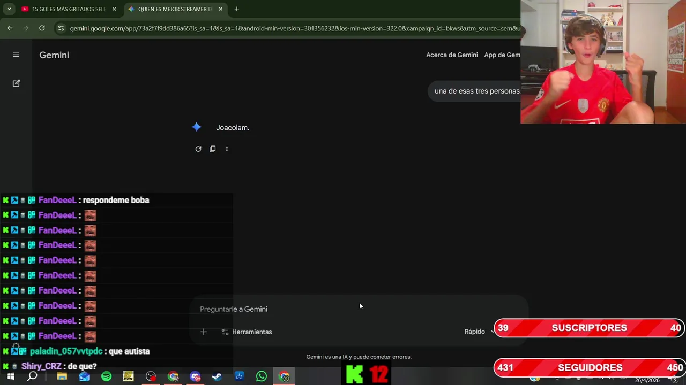Click the SUSCRIPTORES progress bar

(590, 328)
